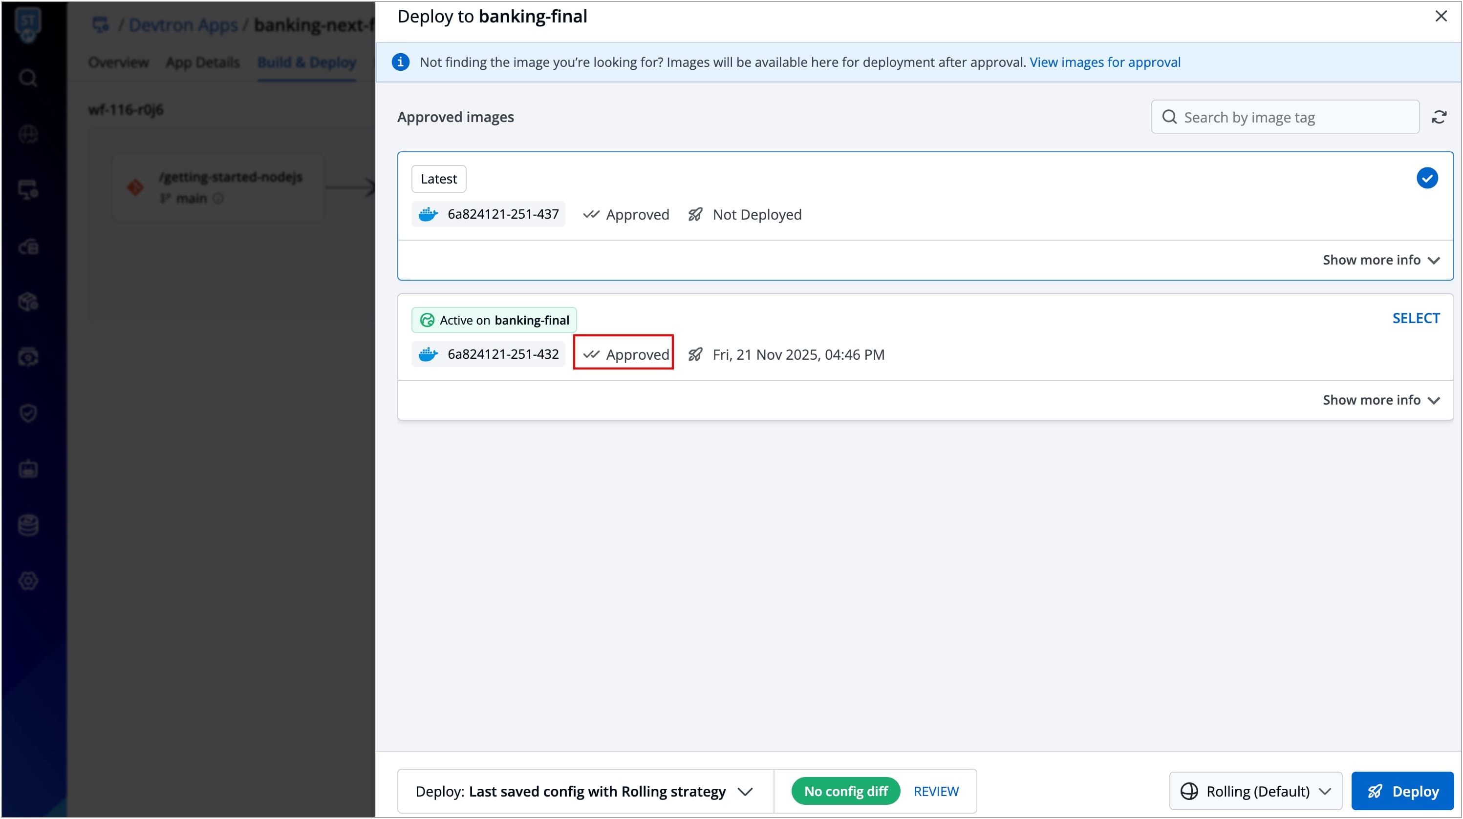
Task: Click the search icon in left sidebar
Action: click(x=28, y=78)
